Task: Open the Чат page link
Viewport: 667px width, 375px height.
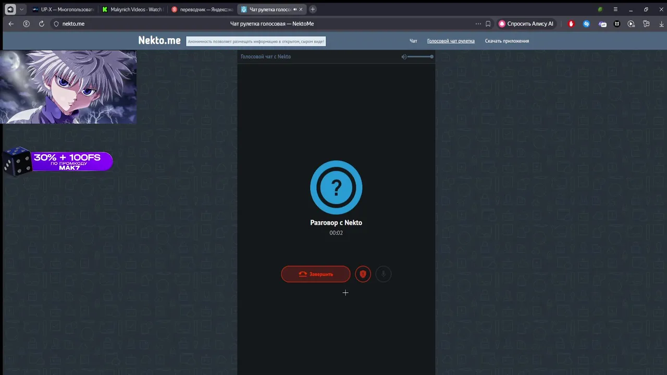Action: click(x=413, y=41)
